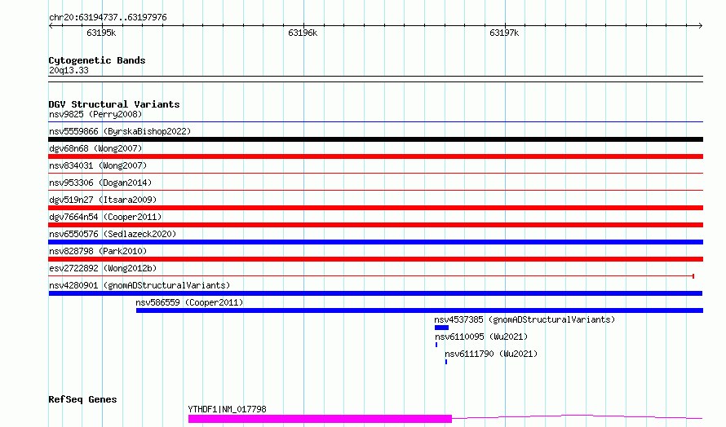Click the right arrow on the ruler

701,25
